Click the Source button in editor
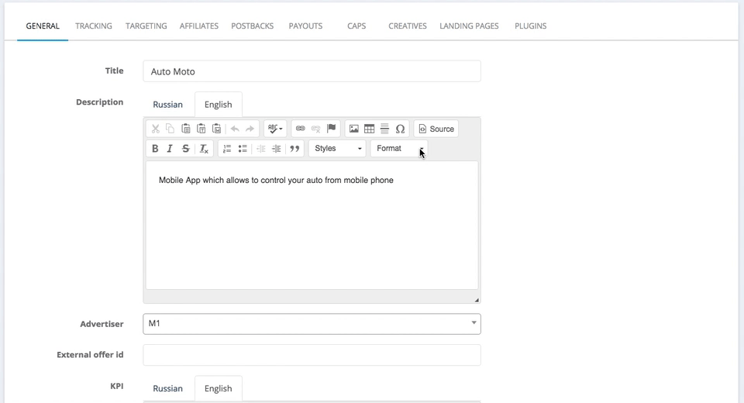 436,129
